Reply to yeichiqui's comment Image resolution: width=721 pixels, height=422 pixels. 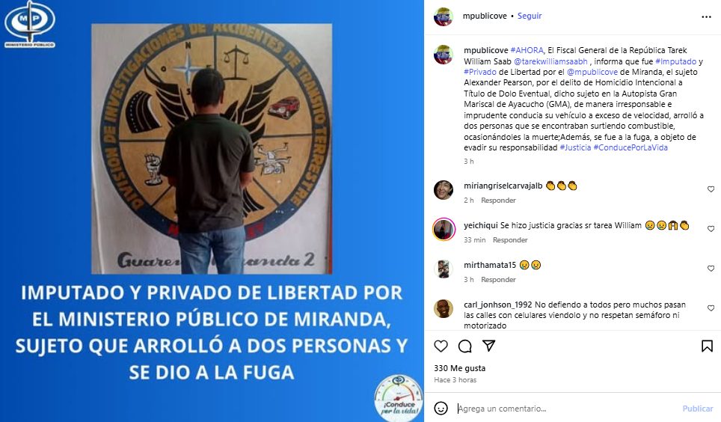pos(510,239)
